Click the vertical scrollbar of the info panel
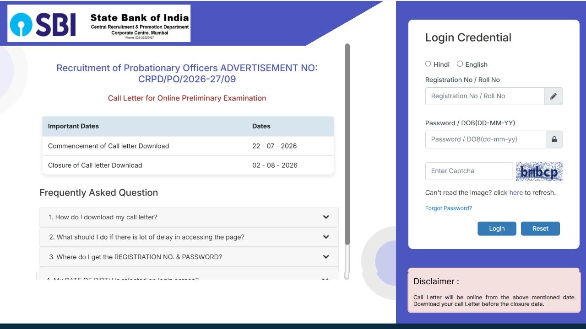The height and width of the screenshot is (329, 586). point(347,161)
